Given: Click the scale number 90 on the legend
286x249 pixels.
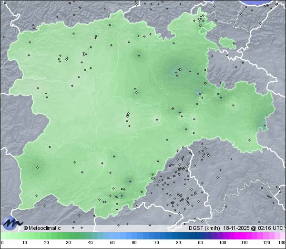Looking at the screenshot, I should pos(200,243).
